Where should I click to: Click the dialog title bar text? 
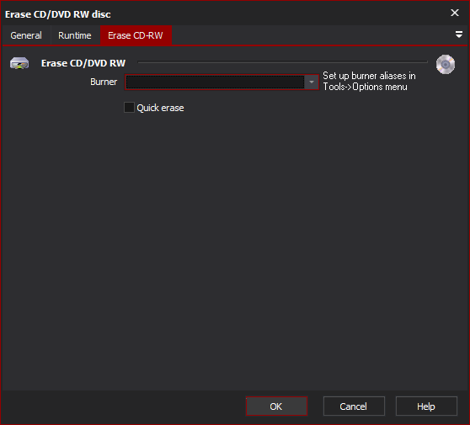(58, 14)
